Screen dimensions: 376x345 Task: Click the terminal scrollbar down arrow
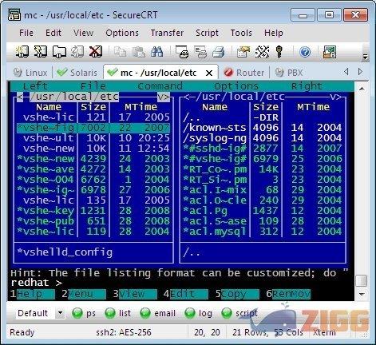362,295
